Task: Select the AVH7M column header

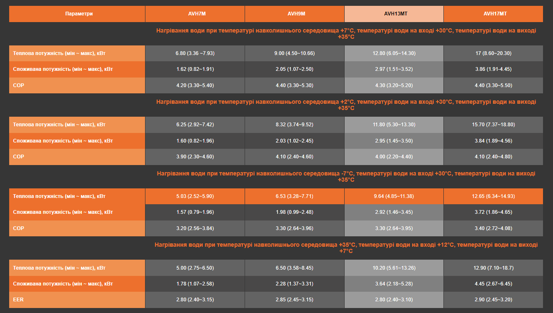Action: [195, 14]
